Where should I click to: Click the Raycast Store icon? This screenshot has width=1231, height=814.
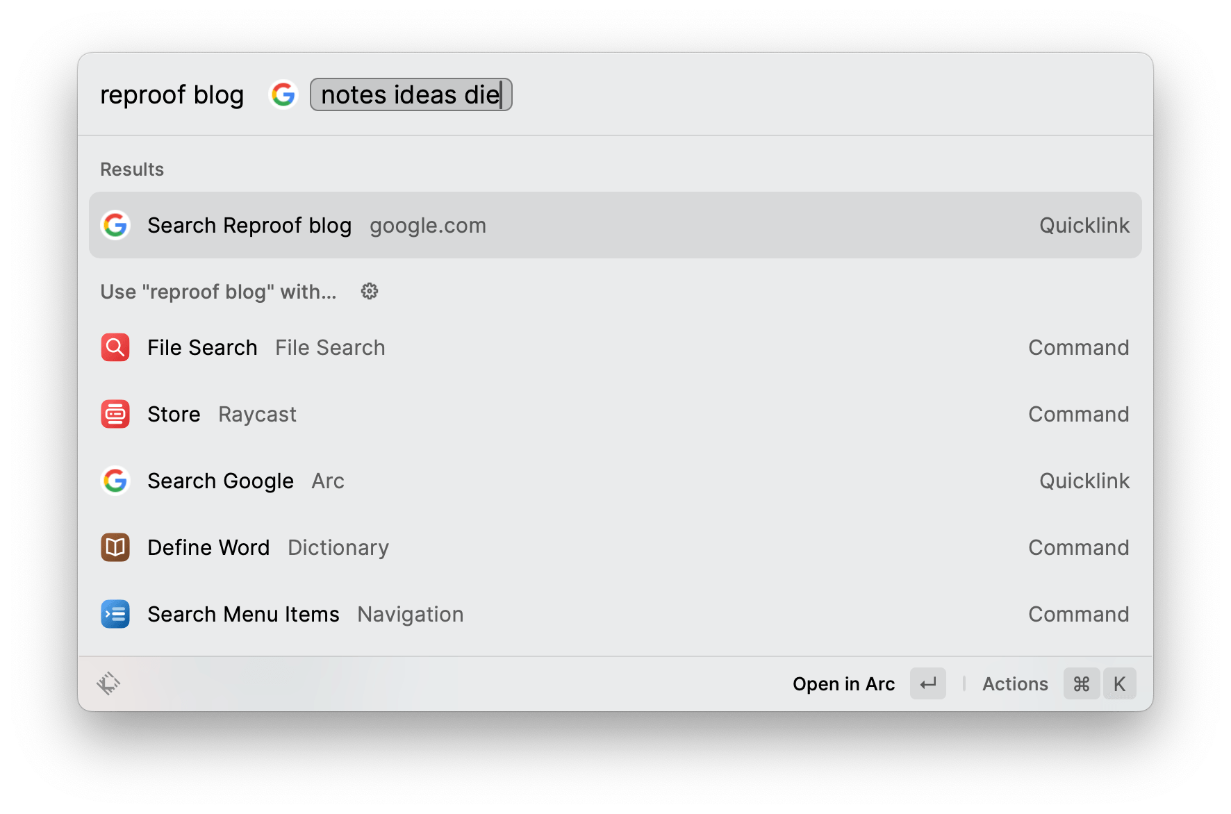pos(115,414)
